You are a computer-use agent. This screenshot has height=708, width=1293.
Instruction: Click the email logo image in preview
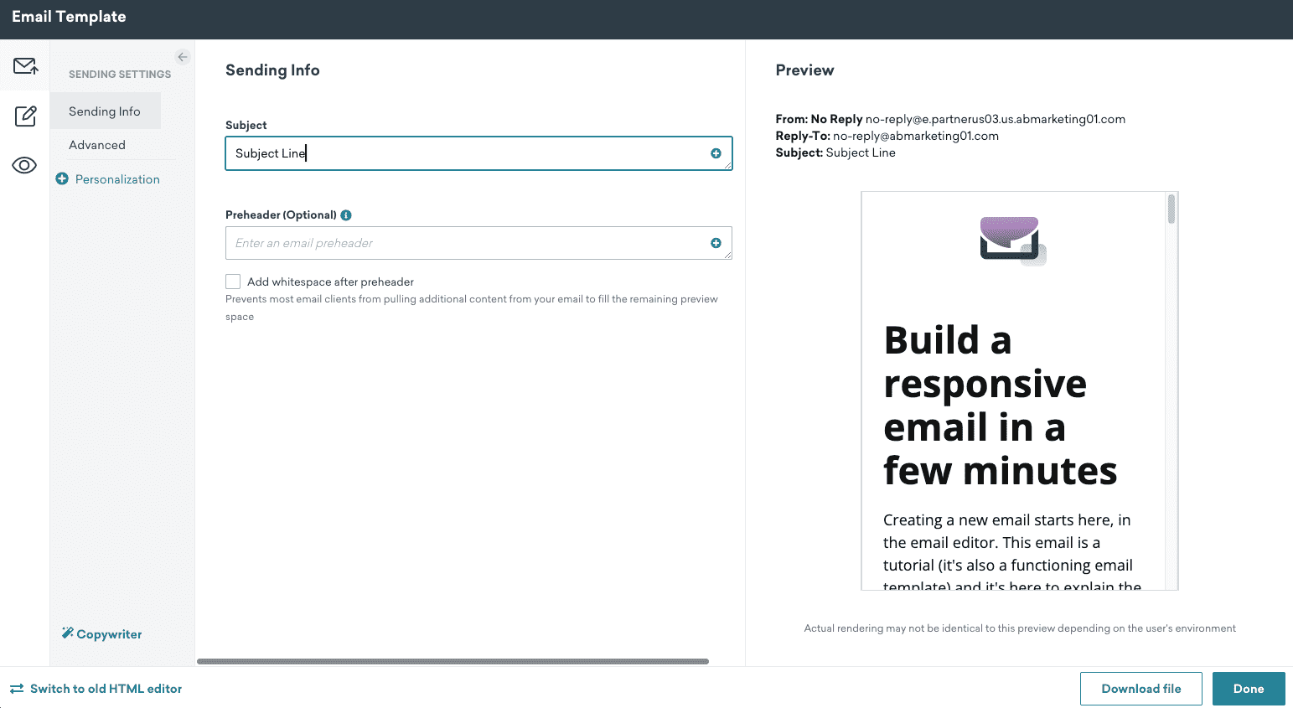[1013, 241]
